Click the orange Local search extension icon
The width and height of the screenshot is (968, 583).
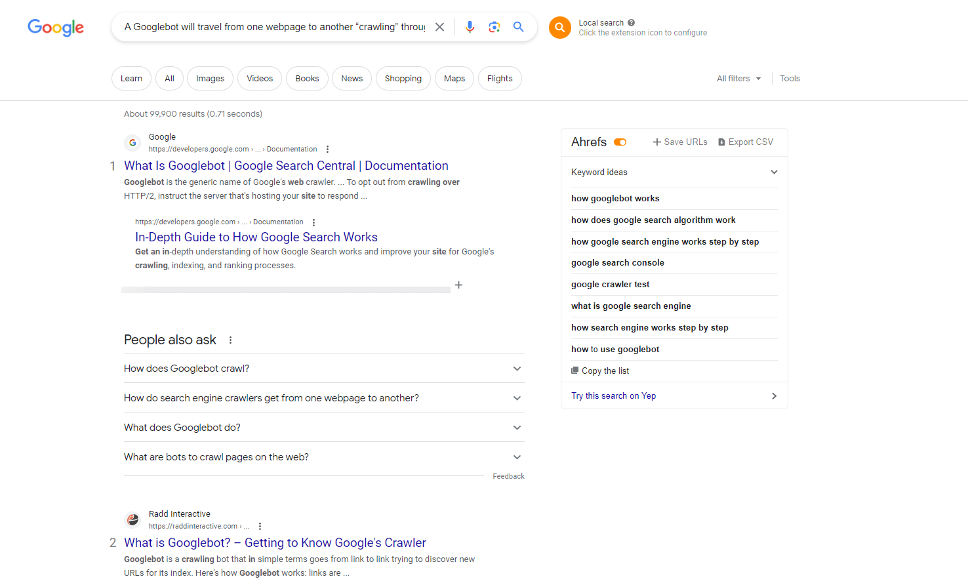pos(560,28)
